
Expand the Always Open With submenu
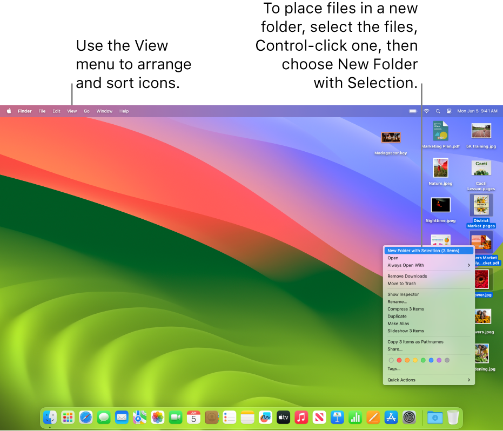[x=429, y=265]
